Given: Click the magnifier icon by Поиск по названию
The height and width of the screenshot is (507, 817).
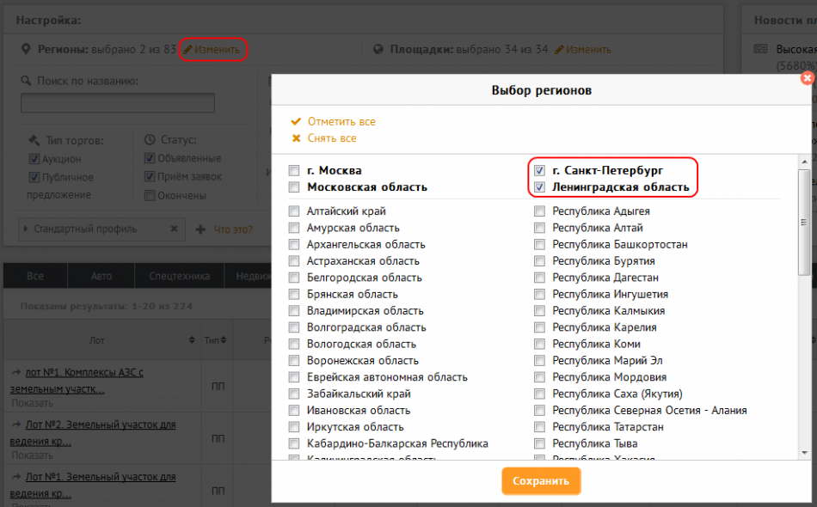Looking at the screenshot, I should [26, 81].
